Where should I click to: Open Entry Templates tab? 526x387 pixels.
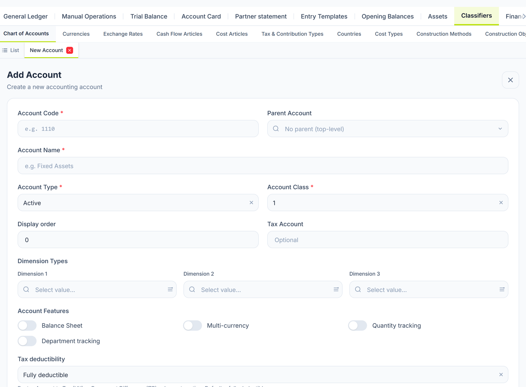point(324,16)
